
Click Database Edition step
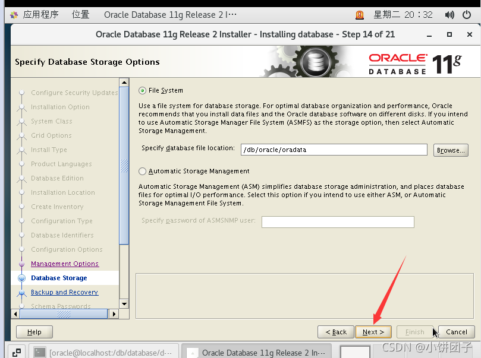(x=57, y=178)
